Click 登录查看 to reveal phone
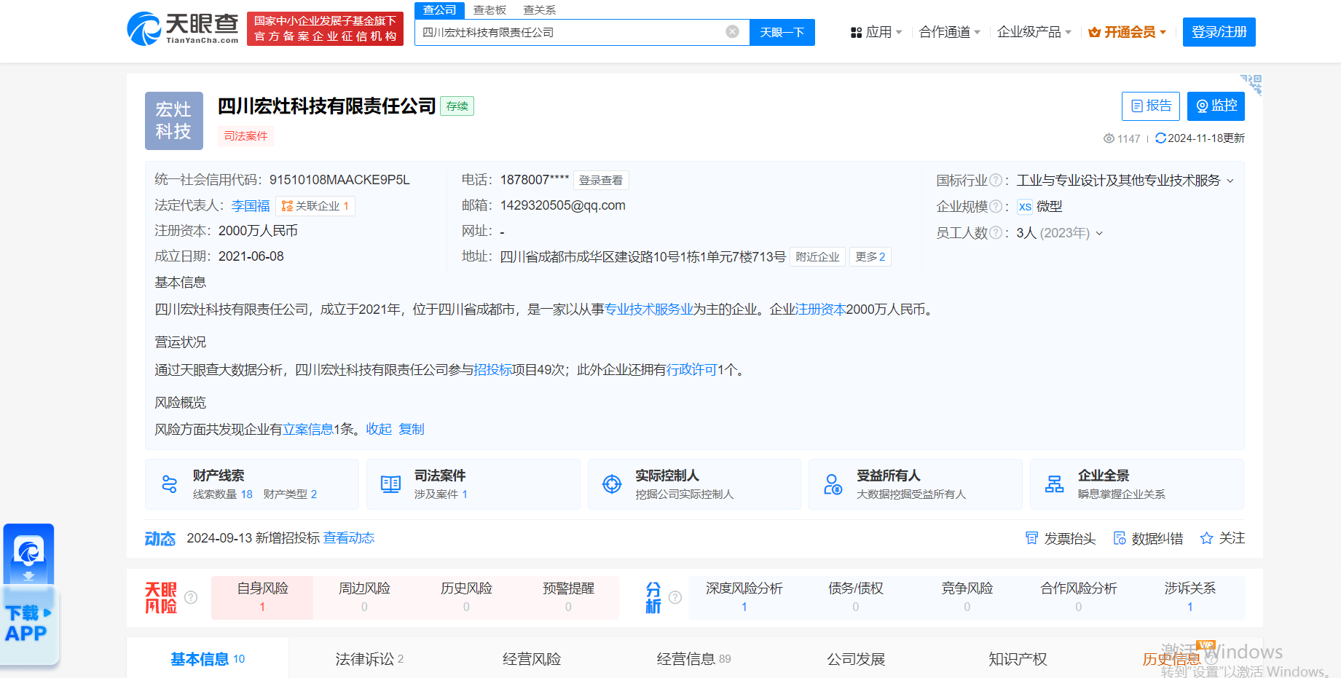This screenshot has width=1341, height=678. 601,180
